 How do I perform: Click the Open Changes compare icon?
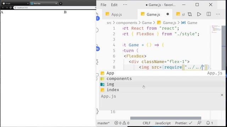pyautogui.click(x=190, y=14)
